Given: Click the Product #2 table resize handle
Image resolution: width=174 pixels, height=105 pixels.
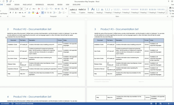Looking at the screenshot, I should [x=78, y=77].
